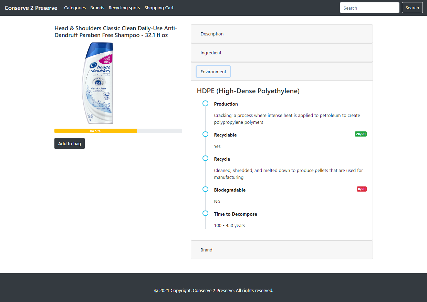Click the '100 - 450 years' text

point(230,226)
